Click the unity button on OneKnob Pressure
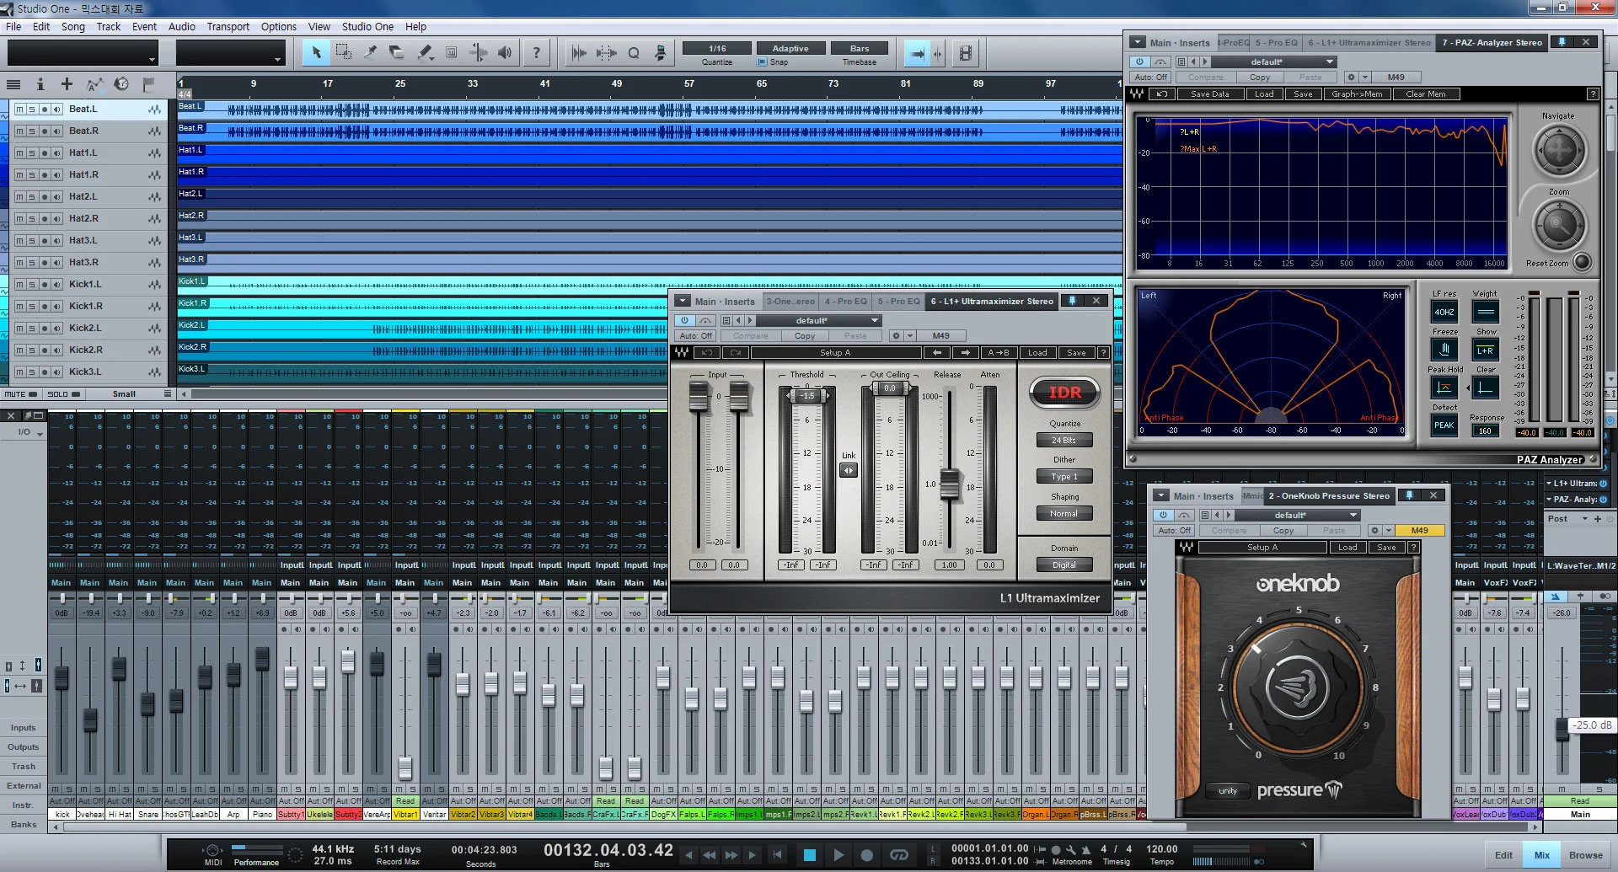This screenshot has height=872, width=1618. [x=1228, y=790]
